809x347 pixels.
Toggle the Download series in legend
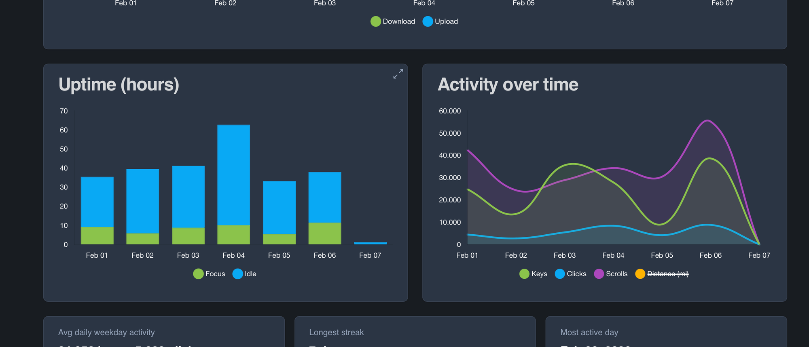[393, 21]
